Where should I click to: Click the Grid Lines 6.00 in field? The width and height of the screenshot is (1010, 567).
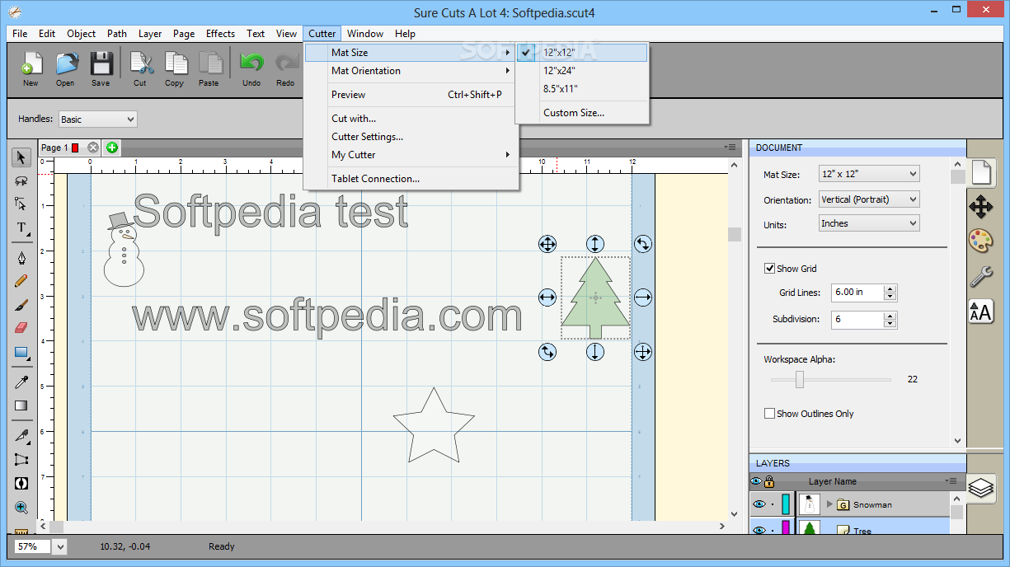(x=857, y=293)
